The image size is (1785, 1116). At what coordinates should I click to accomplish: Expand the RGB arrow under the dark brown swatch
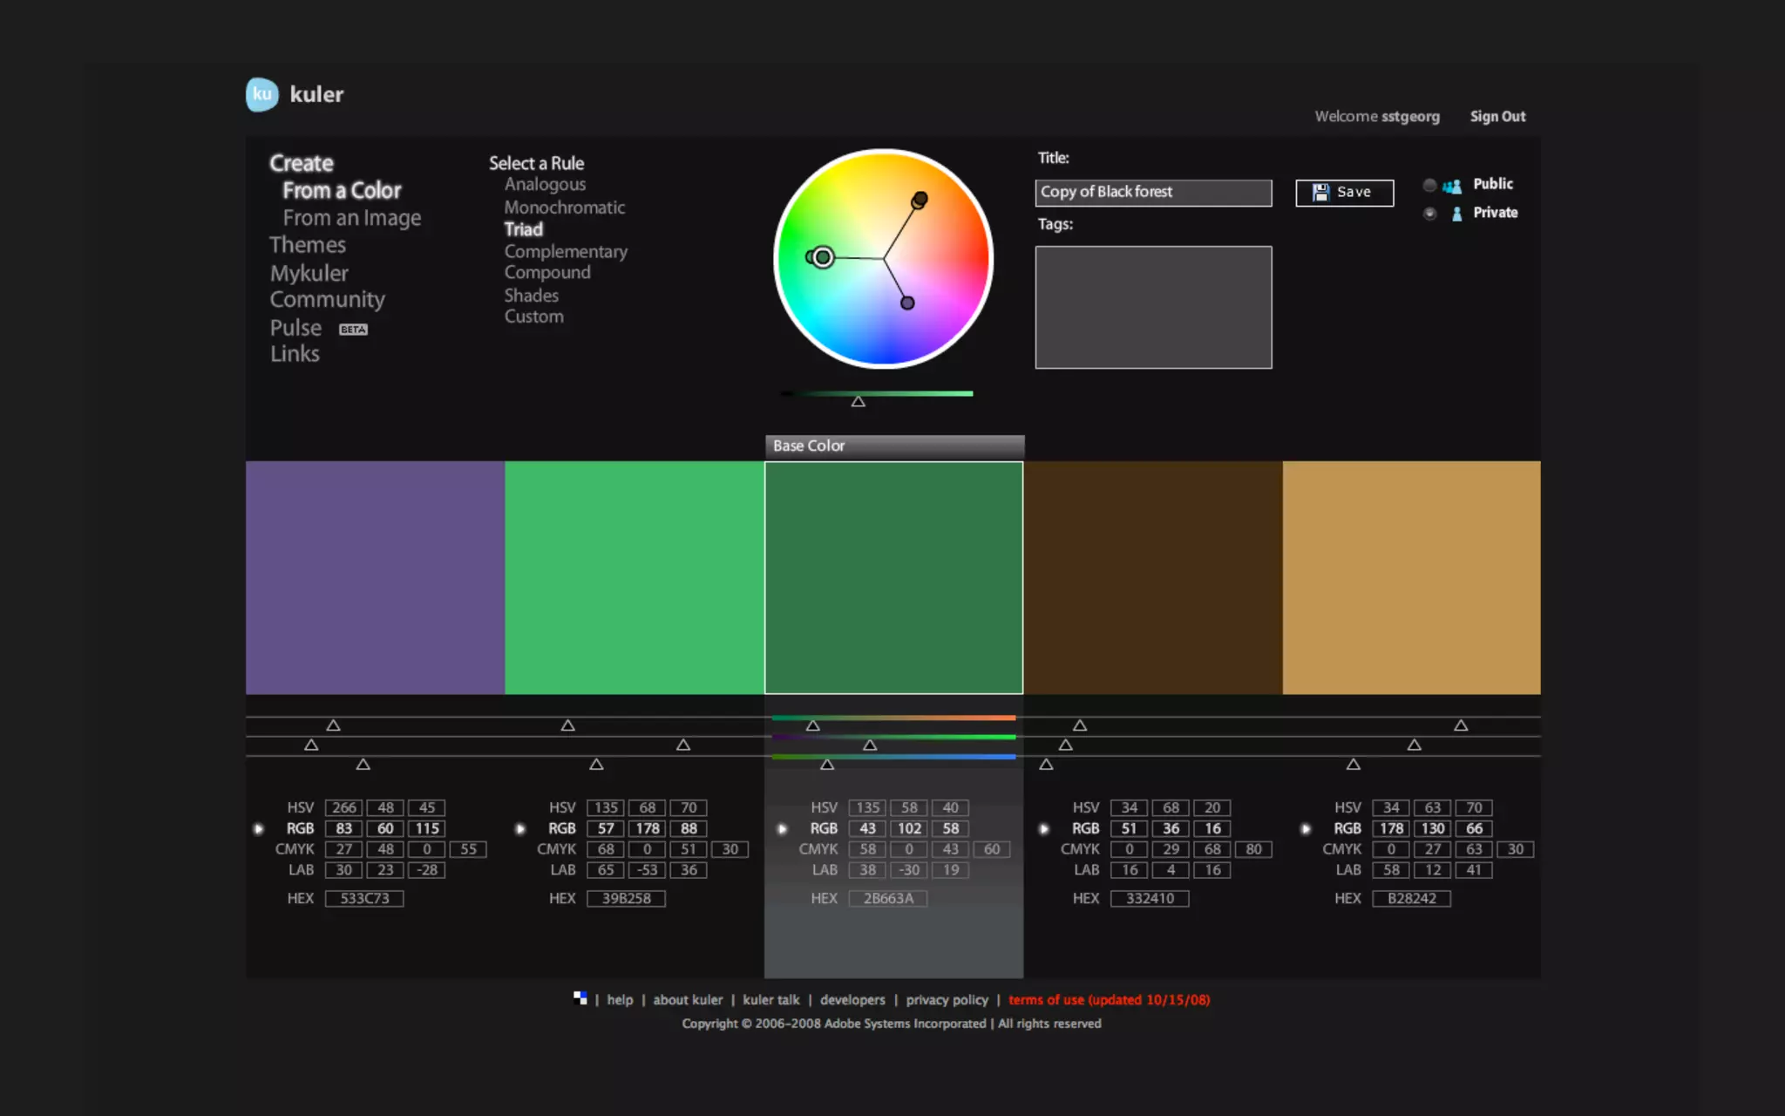pyautogui.click(x=1043, y=829)
